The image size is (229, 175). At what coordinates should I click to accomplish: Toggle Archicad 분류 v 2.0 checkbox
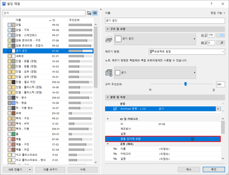click(x=115, y=109)
